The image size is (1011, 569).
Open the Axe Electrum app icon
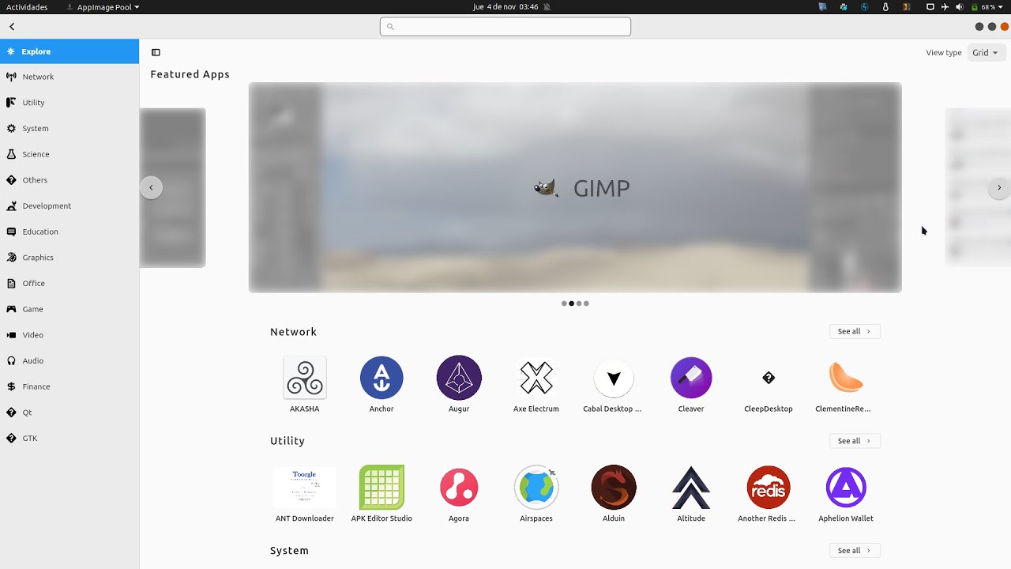536,378
